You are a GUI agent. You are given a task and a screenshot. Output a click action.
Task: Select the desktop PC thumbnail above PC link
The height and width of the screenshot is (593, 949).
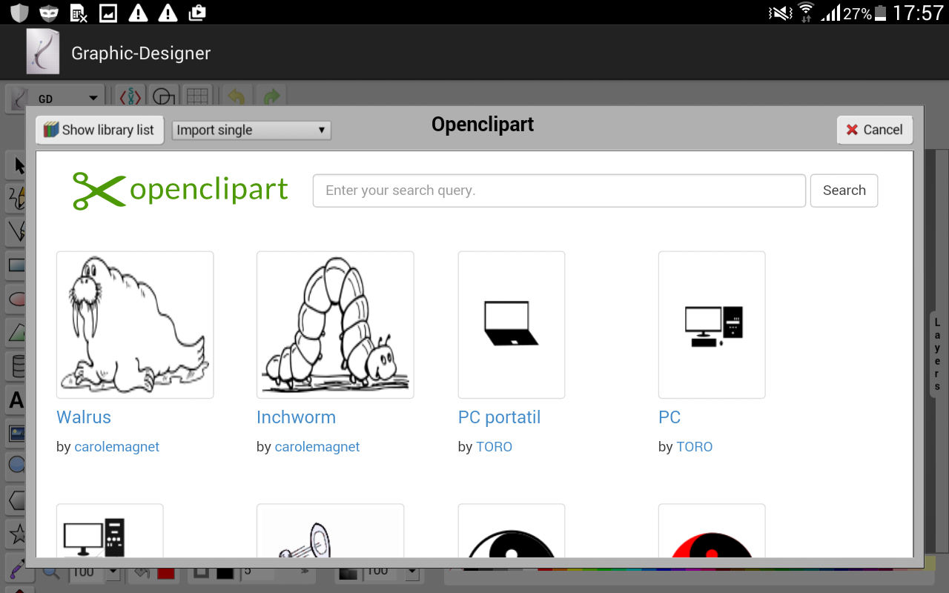pos(712,325)
